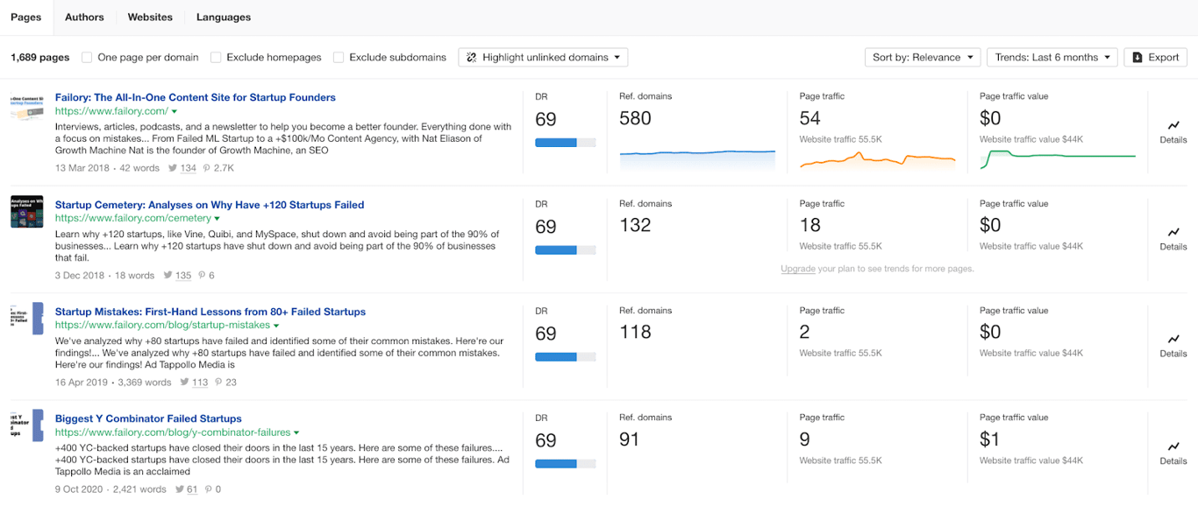
Task: Click the Export download icon
Action: point(1137,58)
